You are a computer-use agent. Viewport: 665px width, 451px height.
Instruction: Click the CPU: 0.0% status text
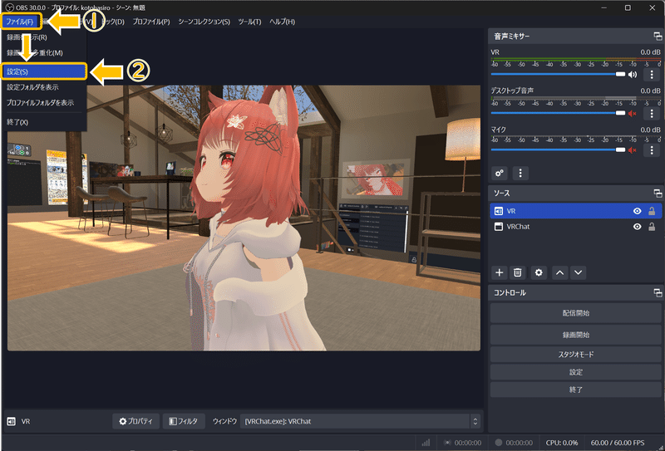562,443
